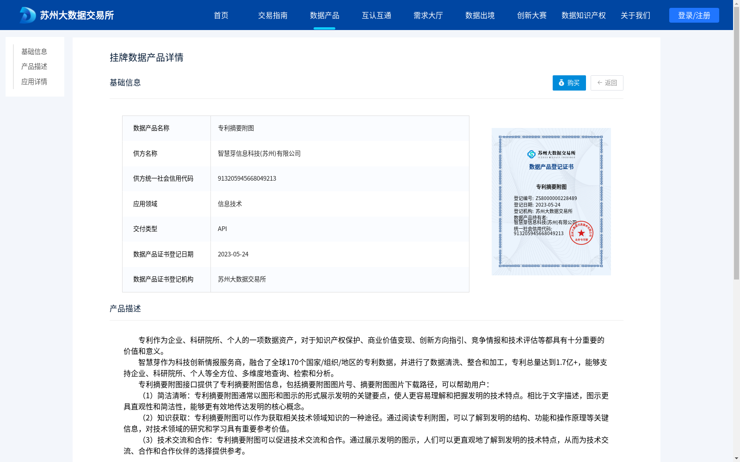The width and height of the screenshot is (740, 462).
Task: Click the red seal stamp on certificate
Action: click(581, 233)
